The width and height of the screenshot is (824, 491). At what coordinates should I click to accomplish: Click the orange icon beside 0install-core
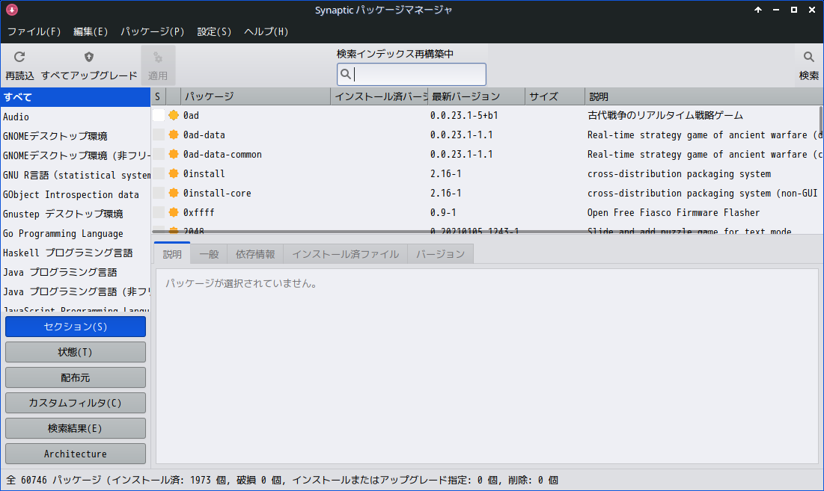click(x=174, y=193)
